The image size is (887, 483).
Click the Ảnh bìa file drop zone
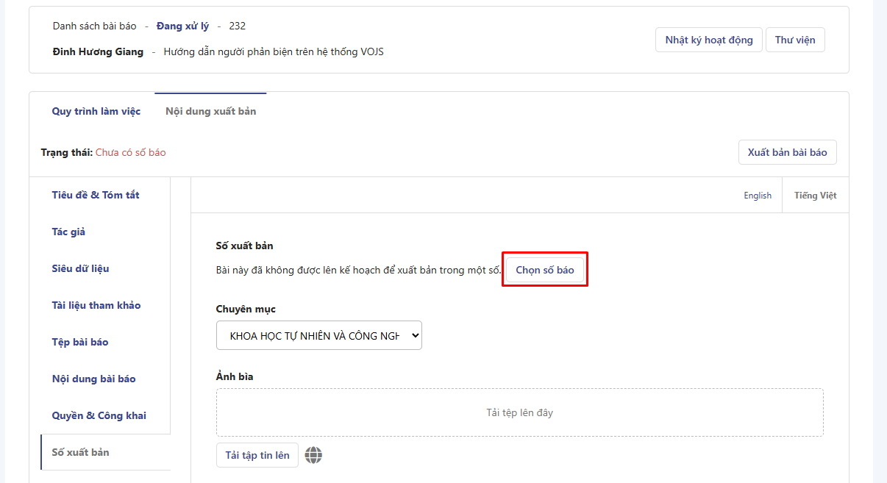click(519, 412)
